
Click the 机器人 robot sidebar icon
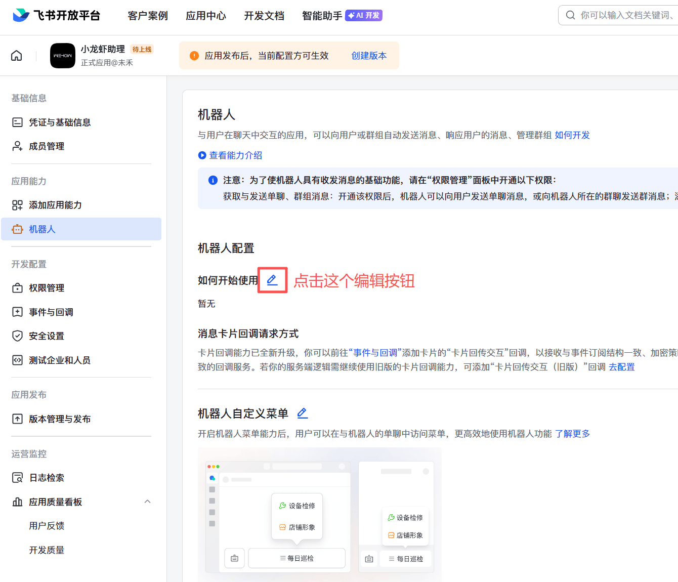click(18, 229)
